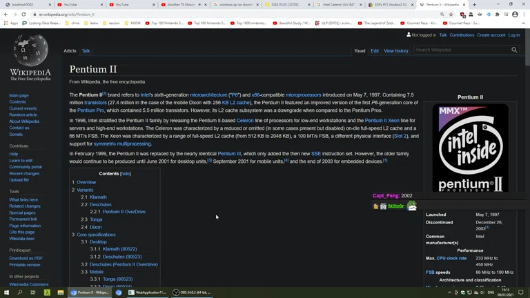The height and width of the screenshot is (298, 530).
Task: Open the notification center icon
Action: (521, 292)
